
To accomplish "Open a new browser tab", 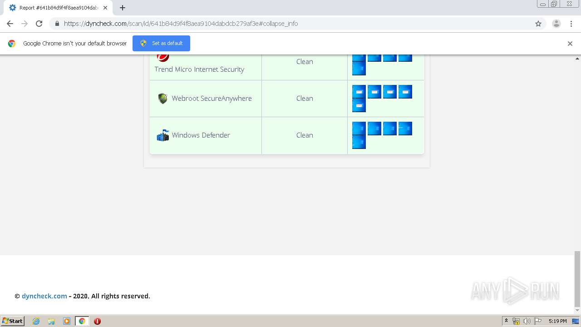I will pyautogui.click(x=123, y=8).
